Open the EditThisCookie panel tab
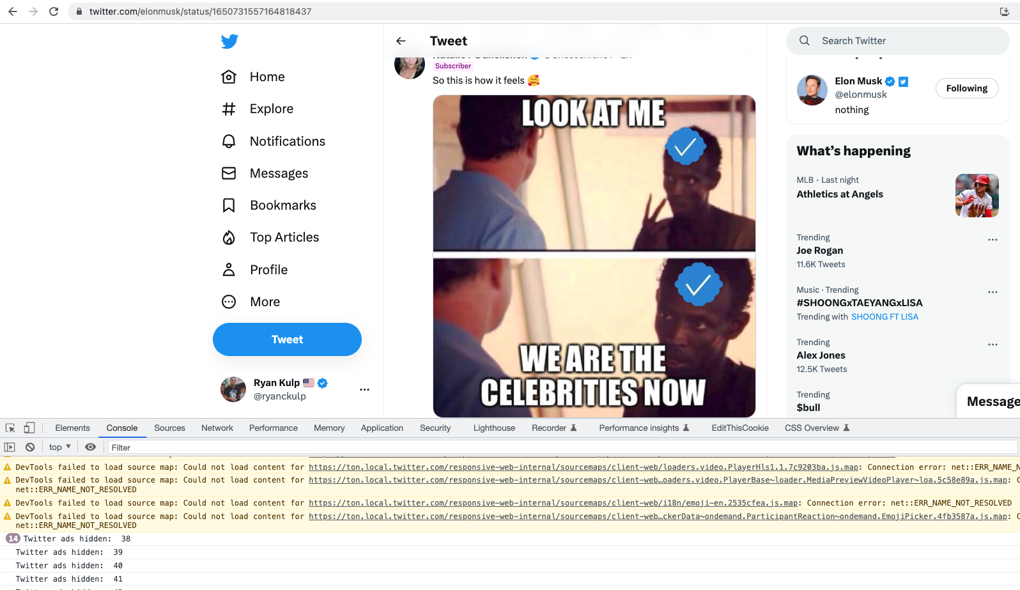The width and height of the screenshot is (1020, 590). (x=739, y=428)
